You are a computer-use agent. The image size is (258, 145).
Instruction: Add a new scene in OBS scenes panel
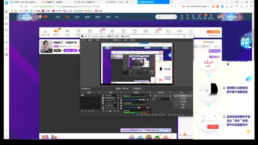tap(82, 111)
